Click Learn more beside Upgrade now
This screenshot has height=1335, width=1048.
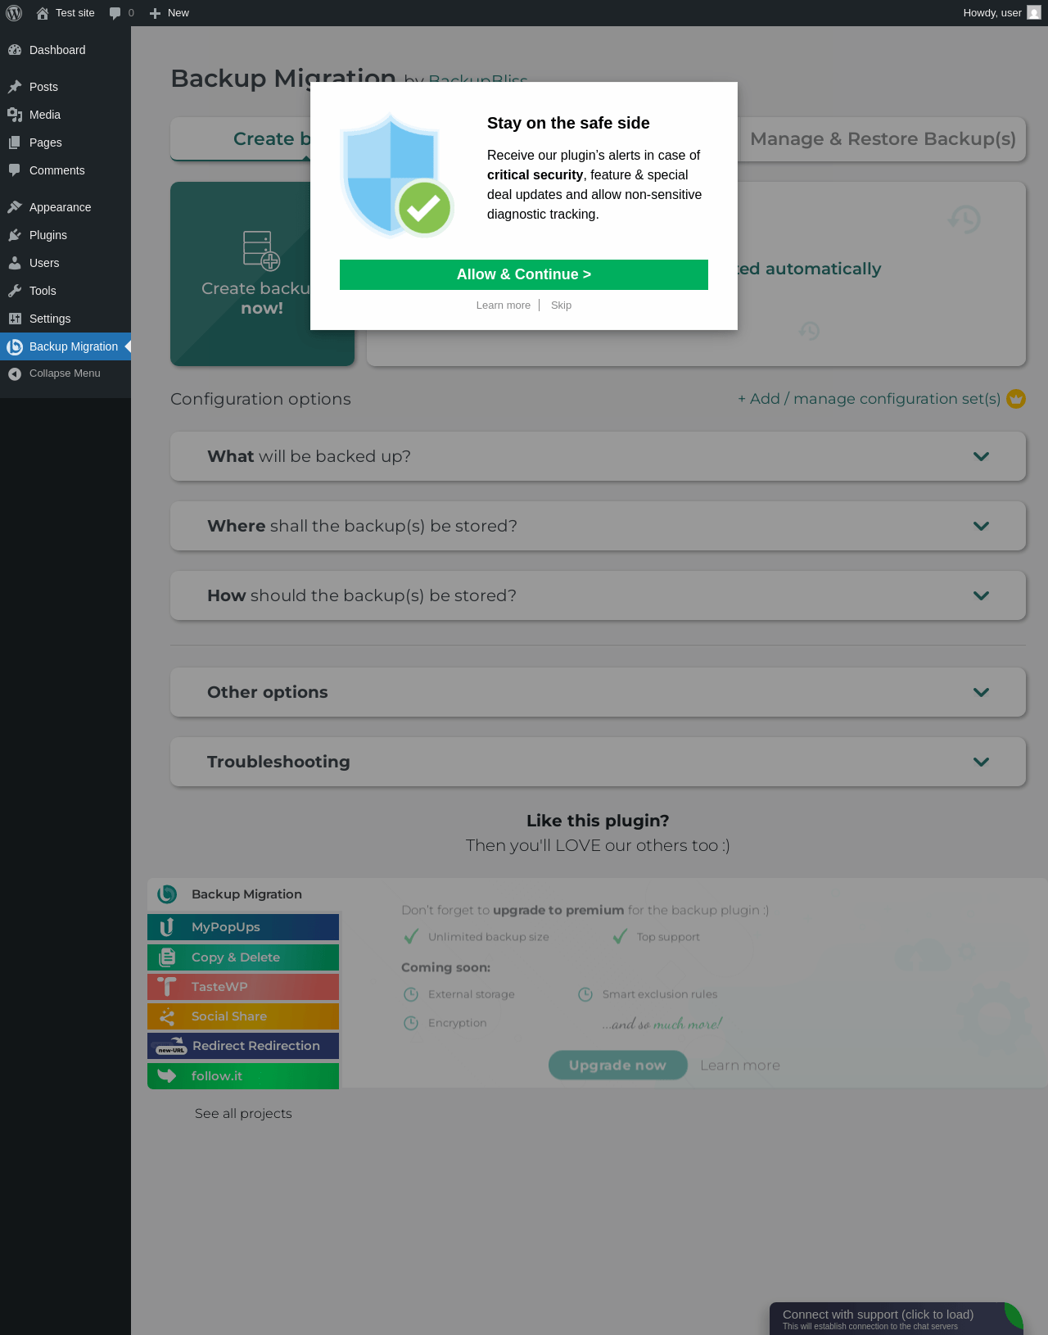click(x=740, y=1066)
